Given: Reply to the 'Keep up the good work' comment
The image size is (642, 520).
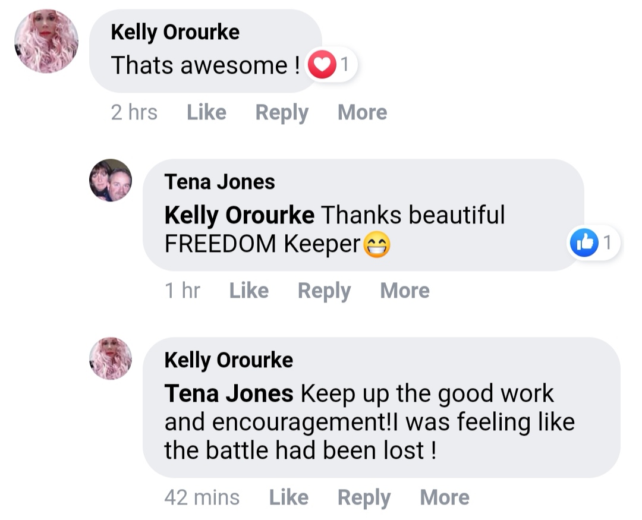Looking at the screenshot, I should 364,497.
